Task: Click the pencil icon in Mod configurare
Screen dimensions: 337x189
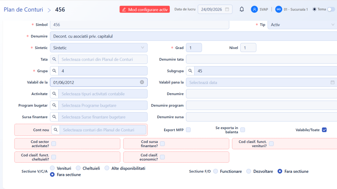Action: (x=124, y=10)
